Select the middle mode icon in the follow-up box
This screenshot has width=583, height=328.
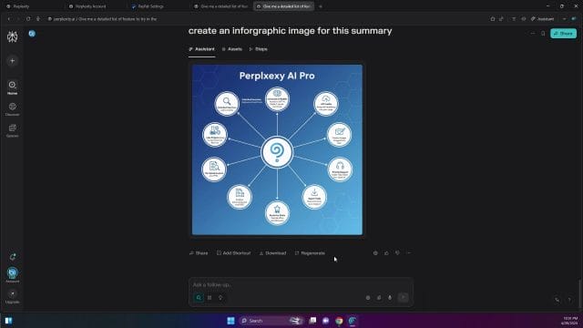[210, 298]
